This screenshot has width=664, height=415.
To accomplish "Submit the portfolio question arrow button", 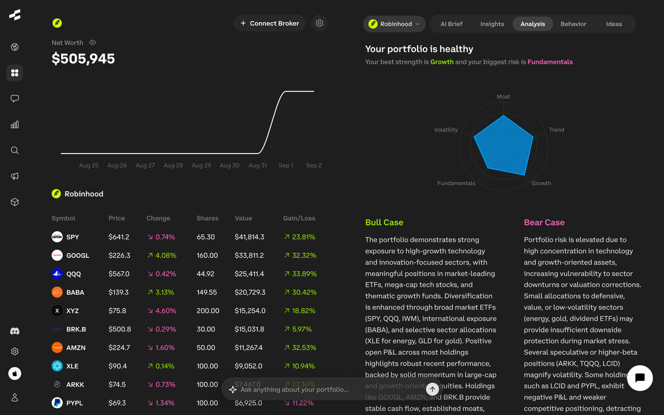I will point(432,389).
